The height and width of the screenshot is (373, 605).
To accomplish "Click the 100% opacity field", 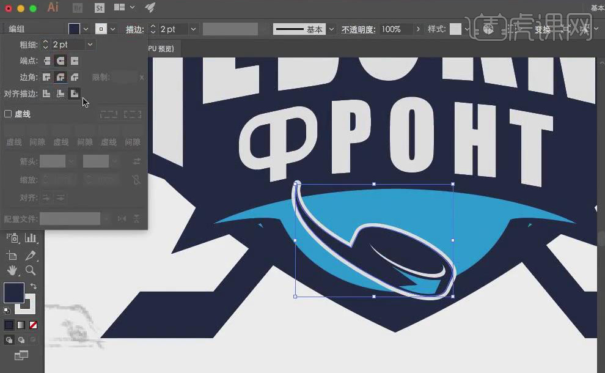I will click(396, 29).
